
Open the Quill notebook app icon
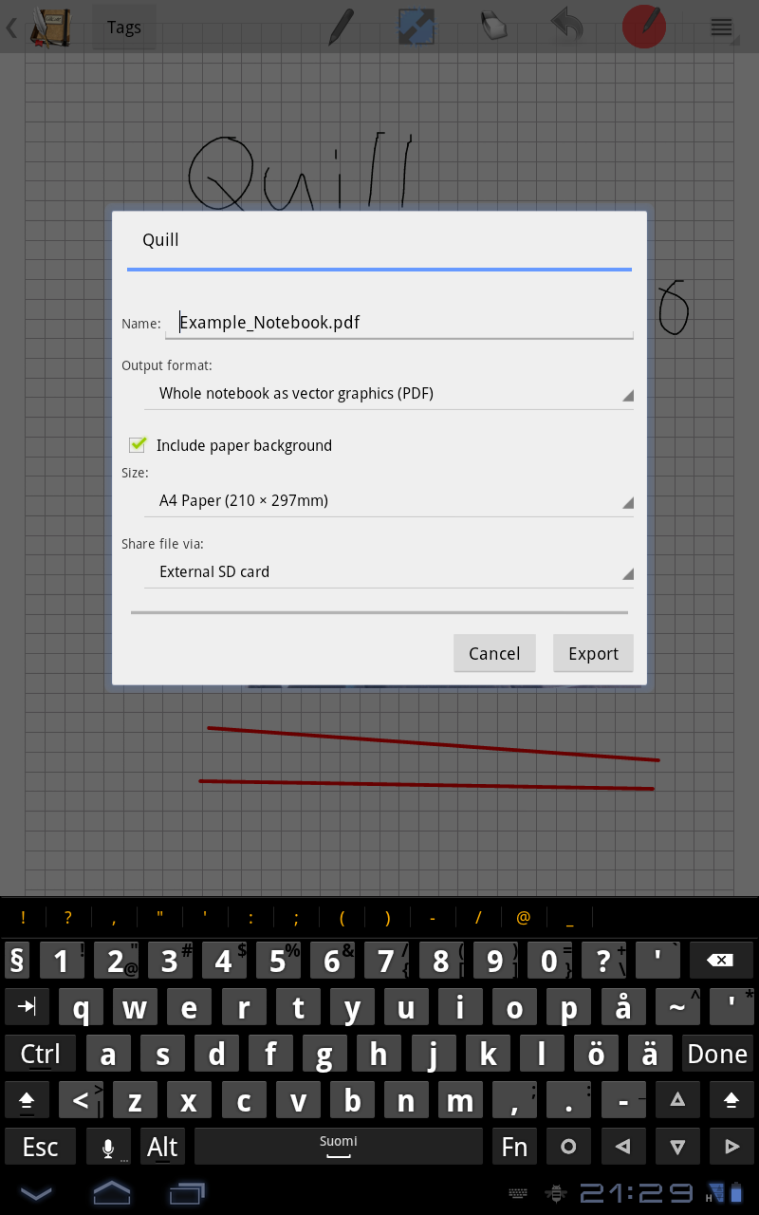point(49,27)
